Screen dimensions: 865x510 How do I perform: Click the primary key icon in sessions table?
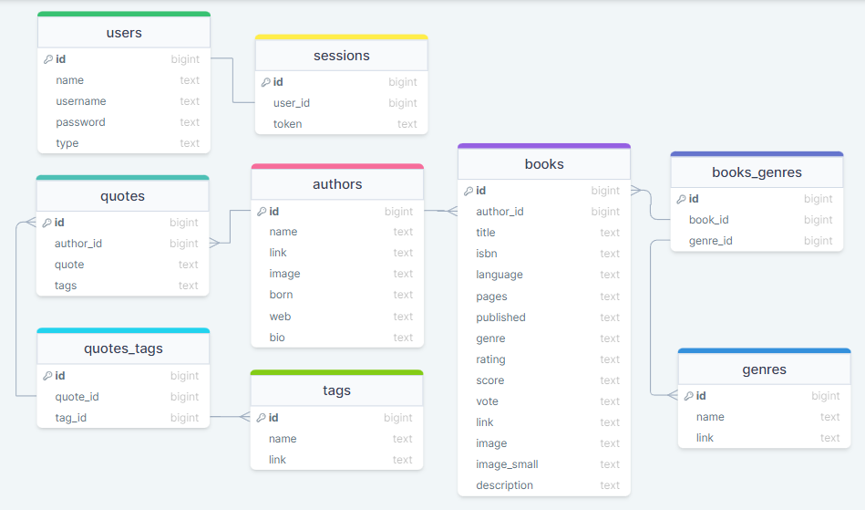(266, 82)
